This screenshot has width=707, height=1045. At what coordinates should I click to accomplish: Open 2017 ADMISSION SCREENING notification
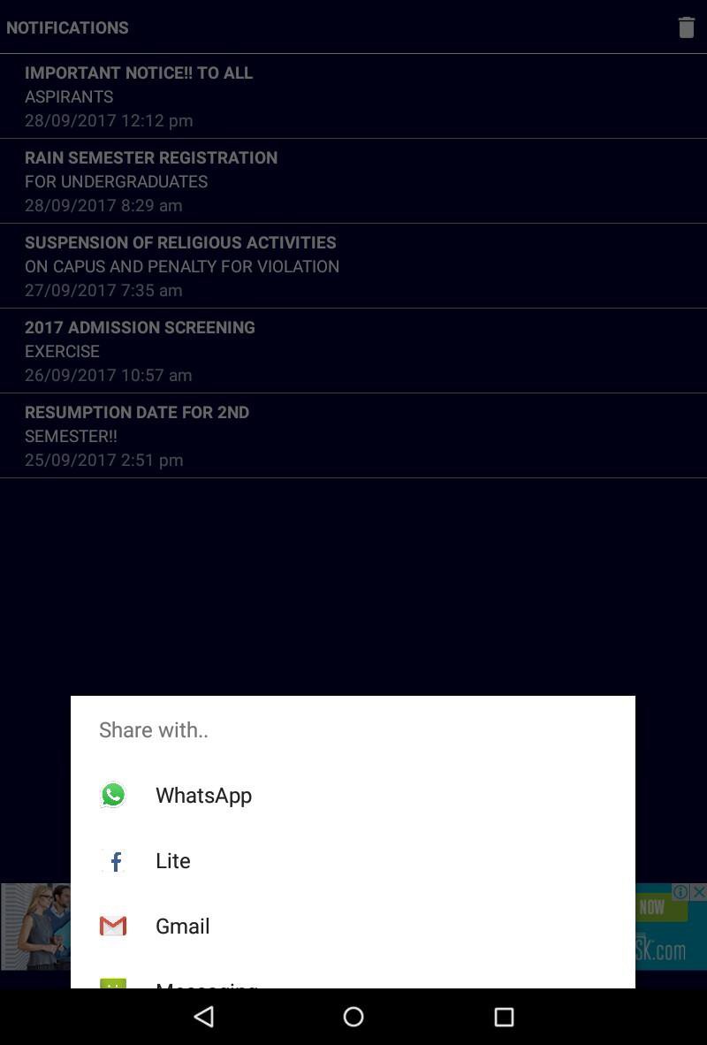[140, 350]
